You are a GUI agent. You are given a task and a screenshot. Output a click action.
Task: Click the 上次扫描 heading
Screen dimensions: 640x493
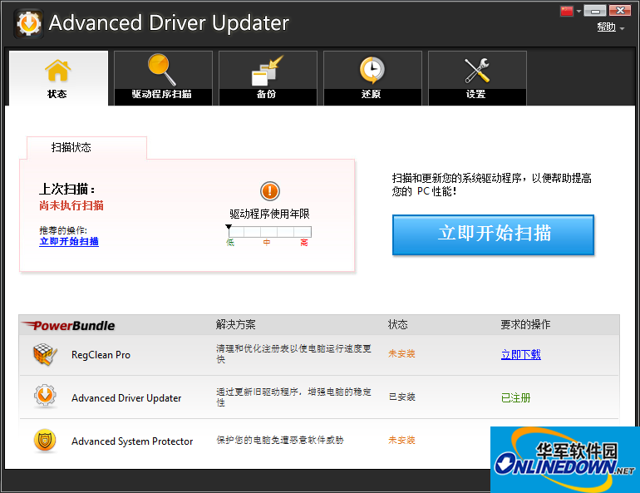[67, 189]
